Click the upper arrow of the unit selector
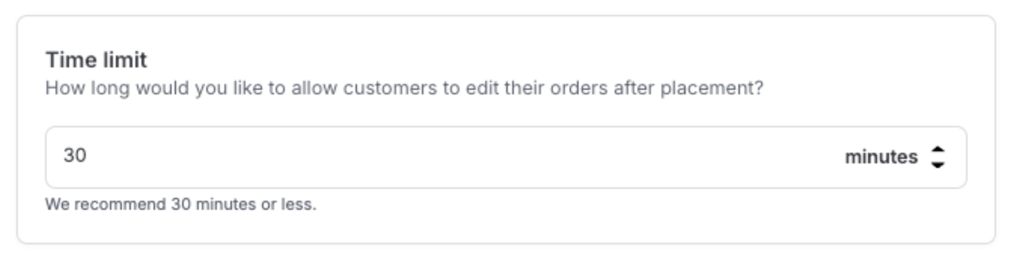The height and width of the screenshot is (257, 1013). 937,150
